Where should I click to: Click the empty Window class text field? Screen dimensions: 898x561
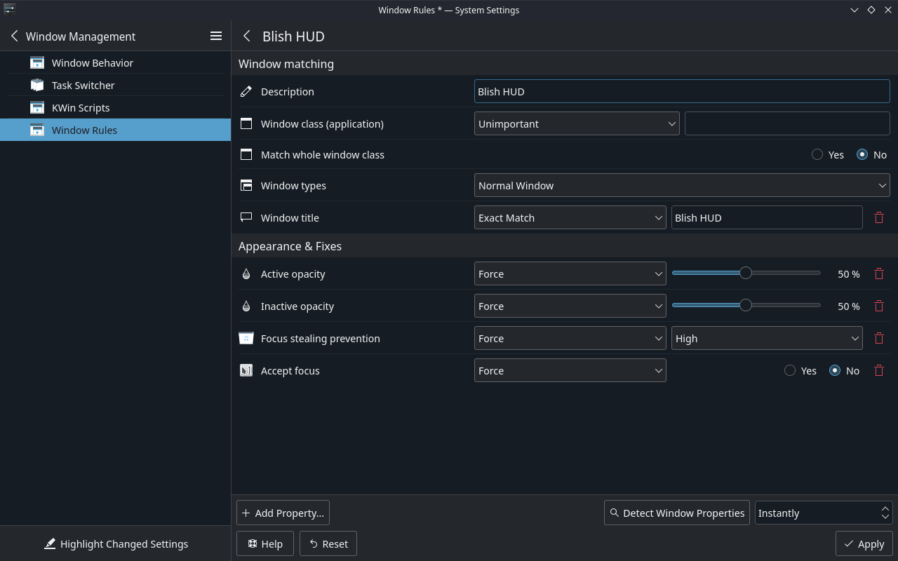[x=787, y=123]
